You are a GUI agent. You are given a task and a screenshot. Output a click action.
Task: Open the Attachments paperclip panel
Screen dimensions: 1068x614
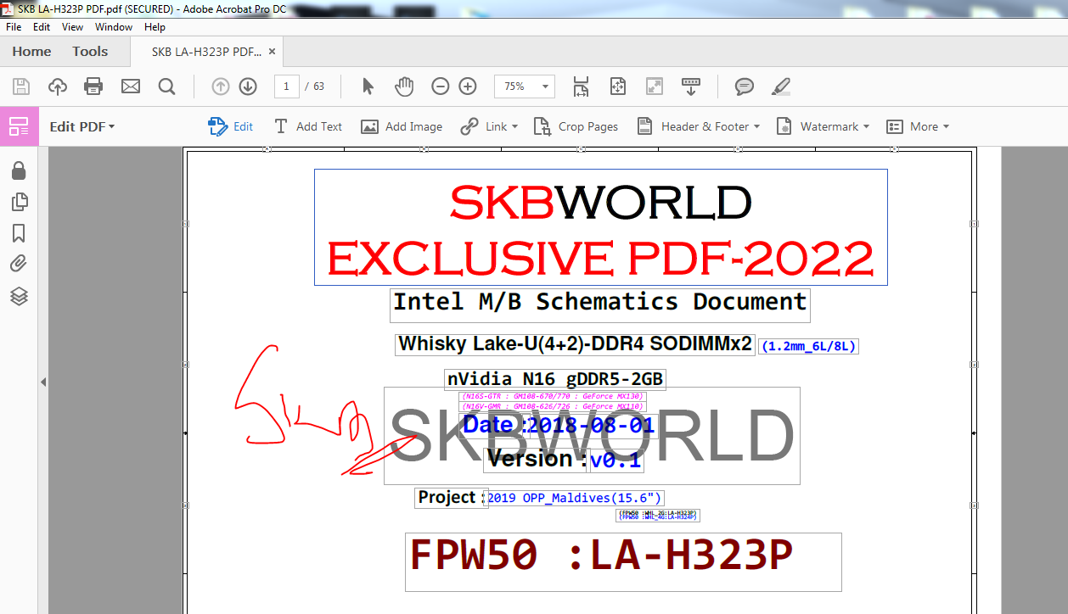click(x=19, y=264)
